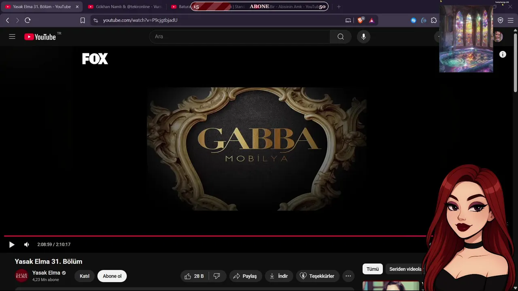Screen dimensions: 518x291
Task: Open a new browser tab
Action: [339, 7]
